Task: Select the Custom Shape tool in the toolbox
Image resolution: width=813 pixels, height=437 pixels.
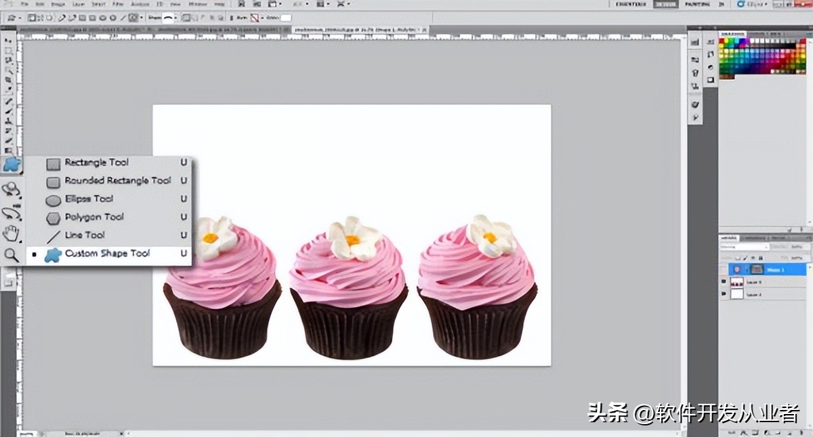Action: [12, 164]
